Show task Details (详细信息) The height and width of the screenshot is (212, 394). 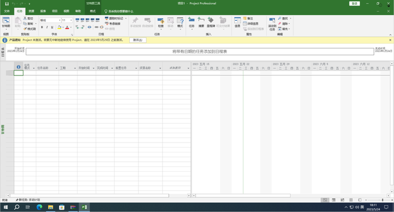pos(251,23)
